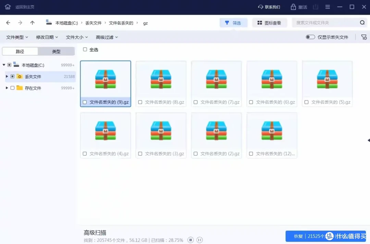Stop the advanced scan
Image resolution: width=370 pixels, height=244 pixels.
(x=190, y=240)
